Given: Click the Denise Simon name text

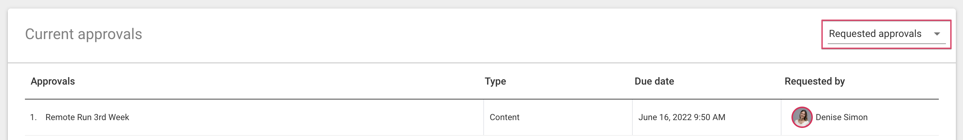Looking at the screenshot, I should tap(842, 117).
